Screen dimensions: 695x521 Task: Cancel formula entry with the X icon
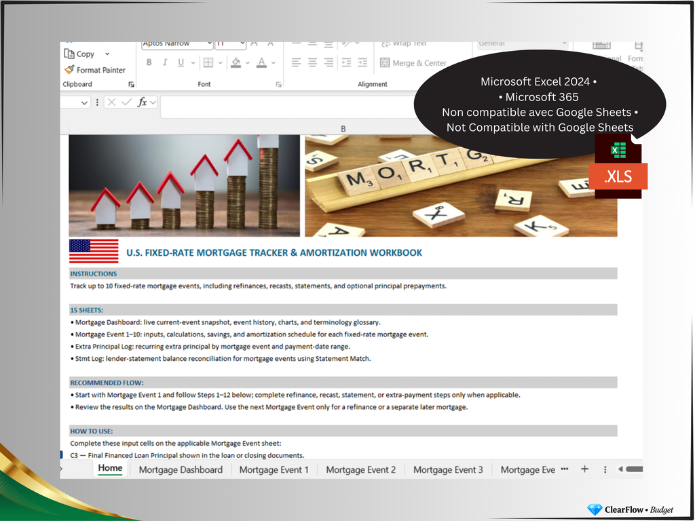111,102
